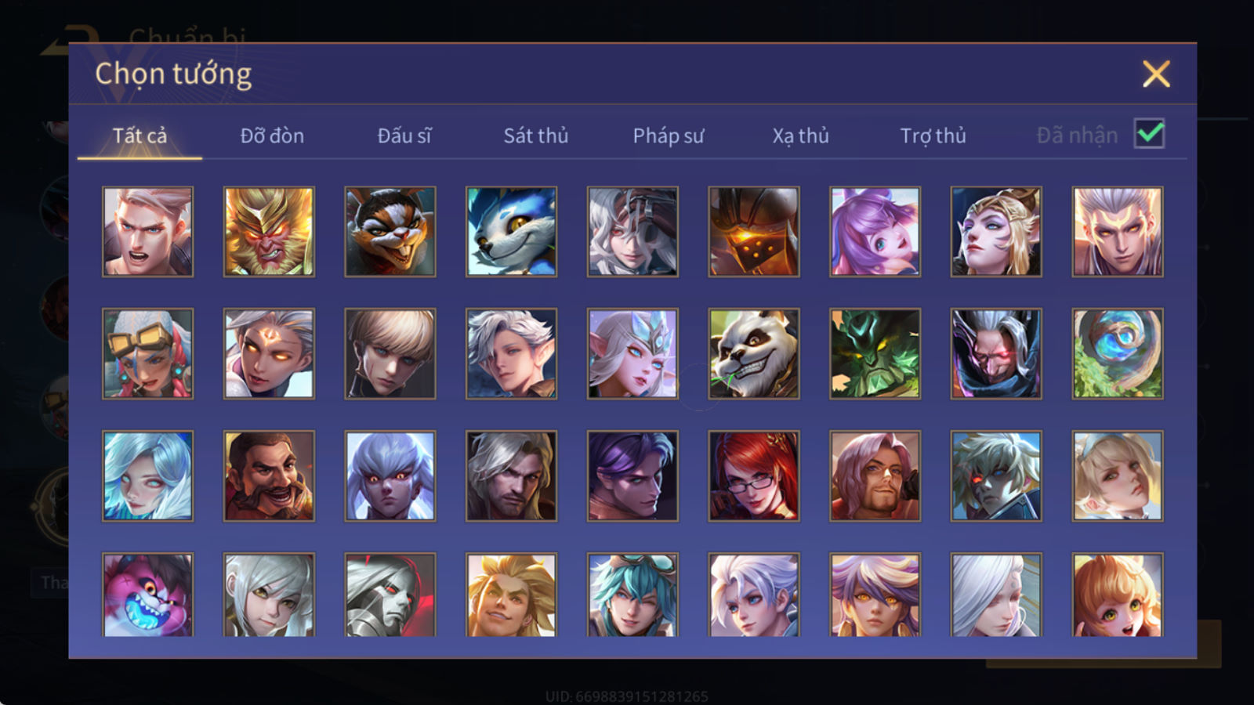Screen dimensions: 1254x705
Task: Switch to the Xạ thủ tab
Action: 800,136
